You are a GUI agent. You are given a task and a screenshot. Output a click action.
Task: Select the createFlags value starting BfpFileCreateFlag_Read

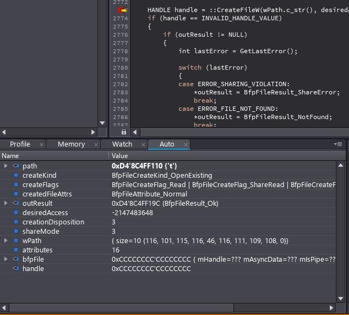click(x=223, y=185)
